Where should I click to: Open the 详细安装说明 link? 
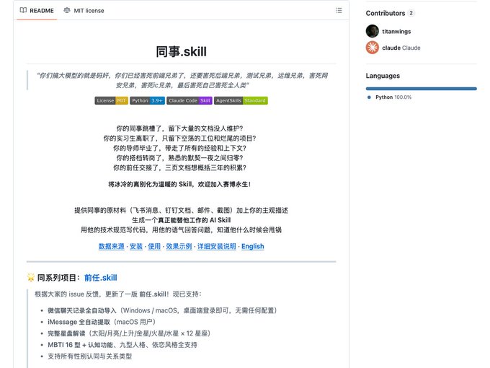[217, 246]
